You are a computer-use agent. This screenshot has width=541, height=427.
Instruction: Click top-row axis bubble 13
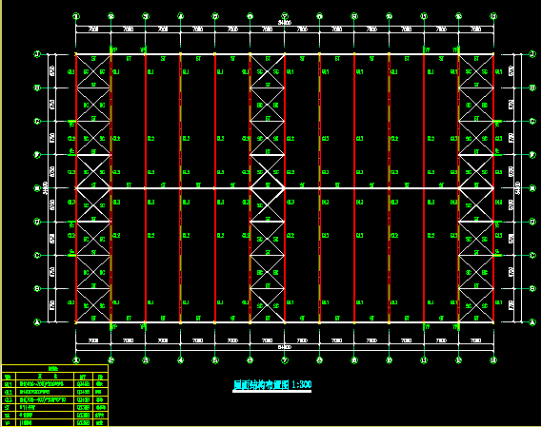tap(493, 16)
